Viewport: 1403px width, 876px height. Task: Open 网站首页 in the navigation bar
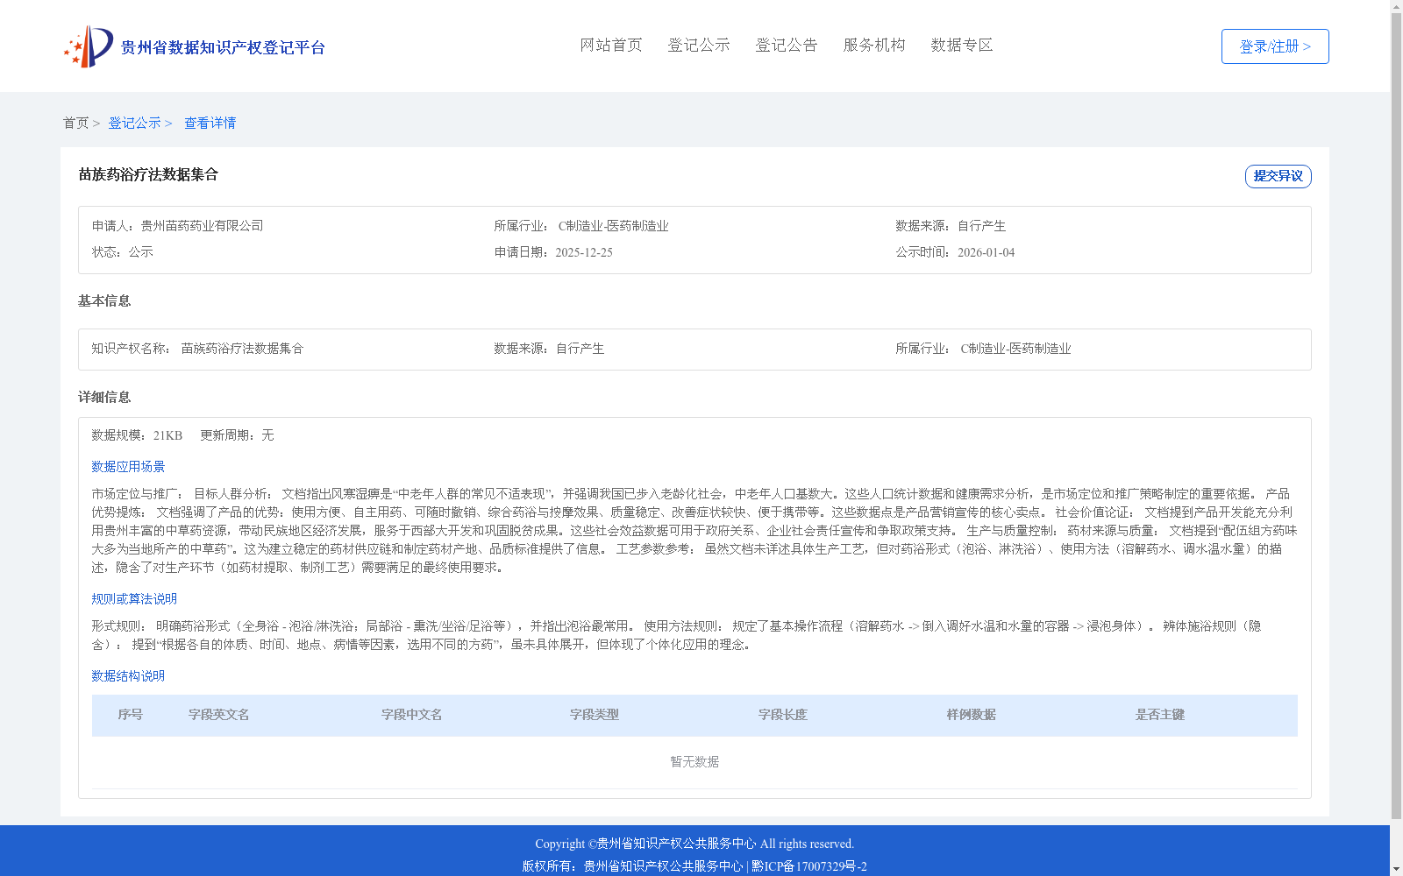click(x=611, y=45)
